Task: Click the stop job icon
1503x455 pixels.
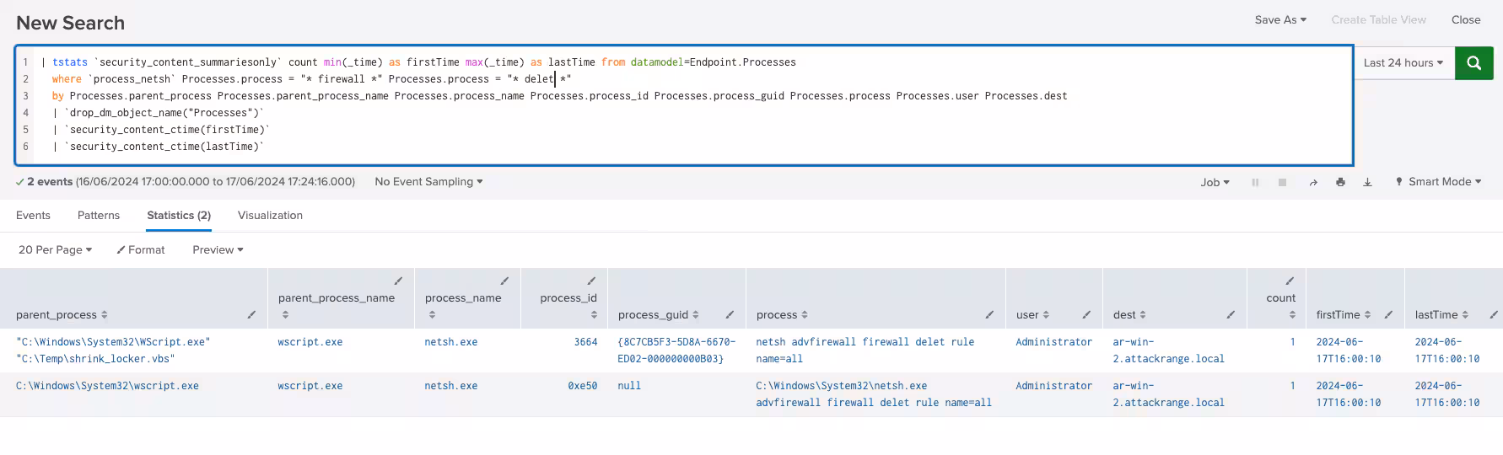Action: (1282, 182)
